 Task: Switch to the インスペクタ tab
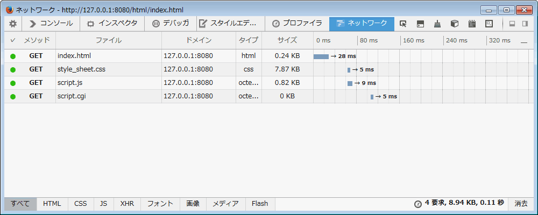112,24
